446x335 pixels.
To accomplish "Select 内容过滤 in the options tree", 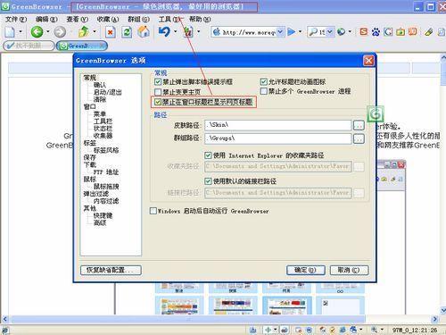I will 106,201.
